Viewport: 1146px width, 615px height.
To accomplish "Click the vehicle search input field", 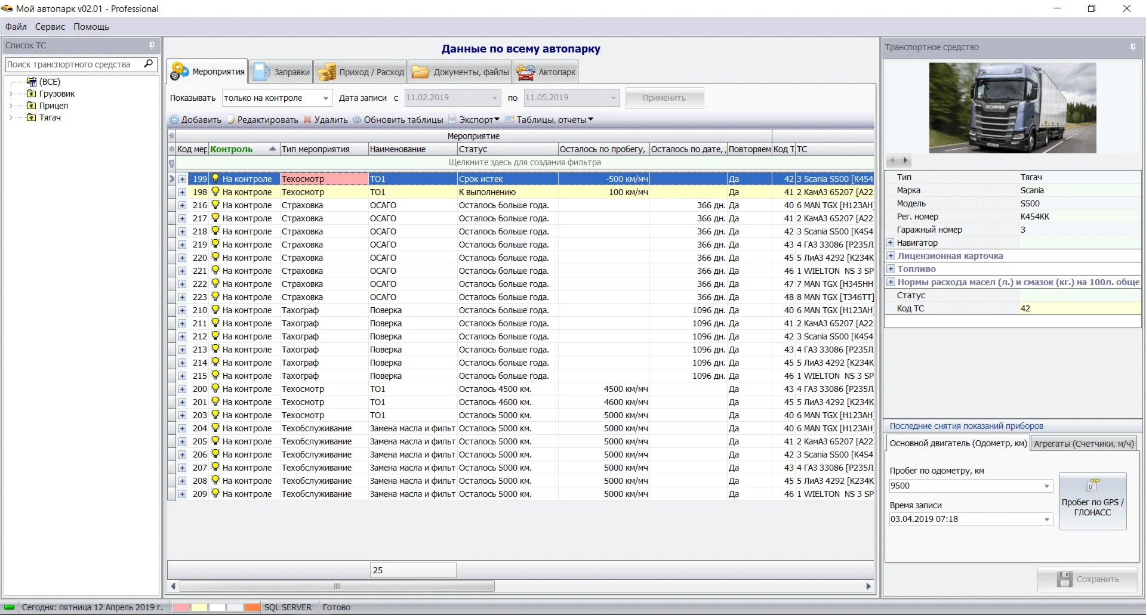I will (x=72, y=64).
